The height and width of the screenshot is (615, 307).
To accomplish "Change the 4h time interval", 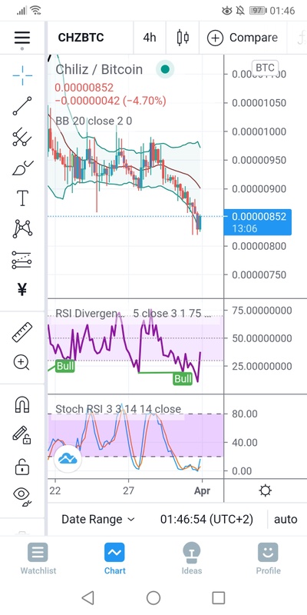I will (x=150, y=38).
